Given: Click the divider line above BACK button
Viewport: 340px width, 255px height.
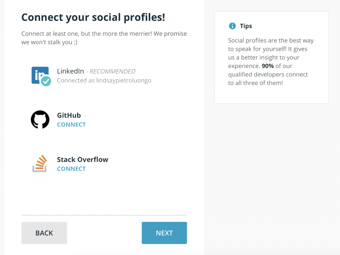Looking at the screenshot, I should tap(104, 215).
